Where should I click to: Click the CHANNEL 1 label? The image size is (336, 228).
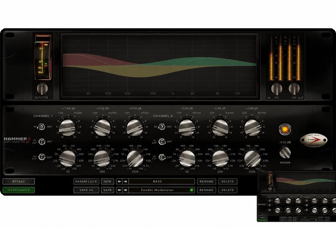tap(43, 116)
